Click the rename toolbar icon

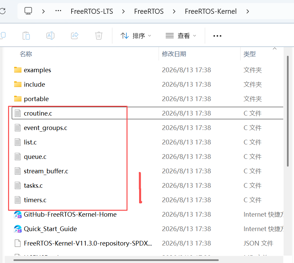click(50, 36)
